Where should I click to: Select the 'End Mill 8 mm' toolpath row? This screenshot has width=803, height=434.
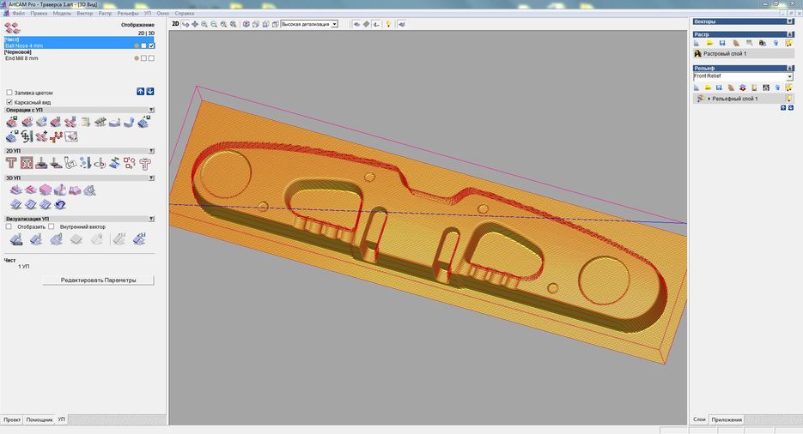pyautogui.click(x=79, y=58)
